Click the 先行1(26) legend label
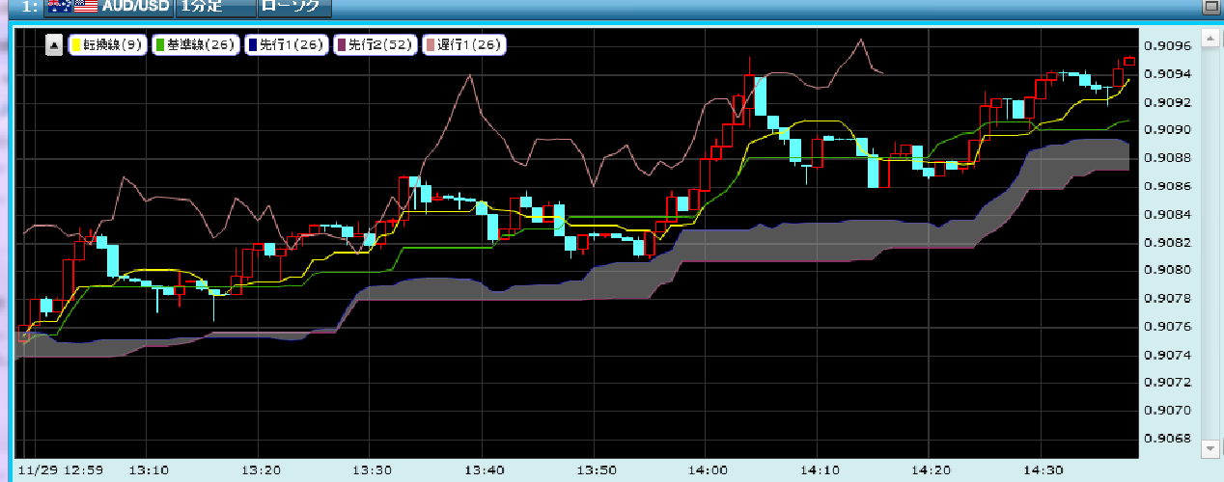 click(287, 44)
